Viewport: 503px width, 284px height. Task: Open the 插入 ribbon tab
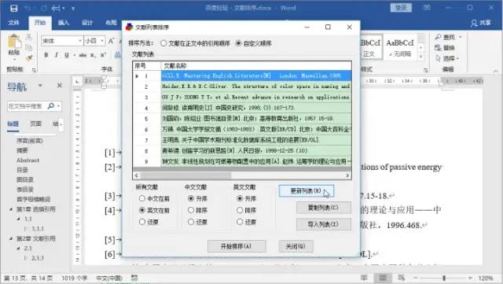click(x=63, y=23)
